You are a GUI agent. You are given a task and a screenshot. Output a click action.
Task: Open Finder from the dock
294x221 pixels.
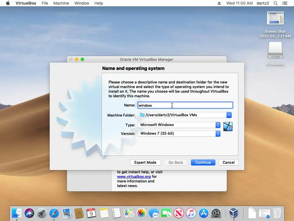17,213
